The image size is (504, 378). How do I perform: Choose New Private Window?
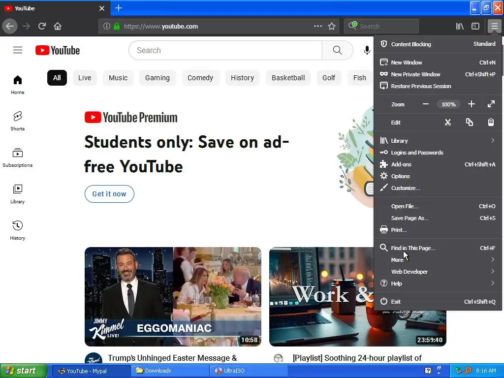[x=438, y=74]
